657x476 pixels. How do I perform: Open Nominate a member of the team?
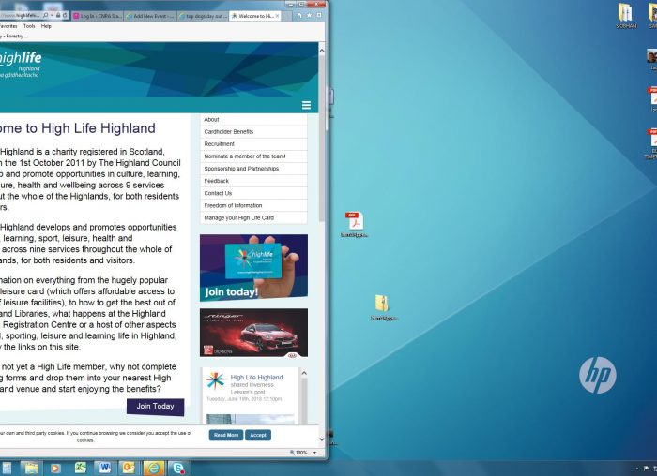(253, 156)
